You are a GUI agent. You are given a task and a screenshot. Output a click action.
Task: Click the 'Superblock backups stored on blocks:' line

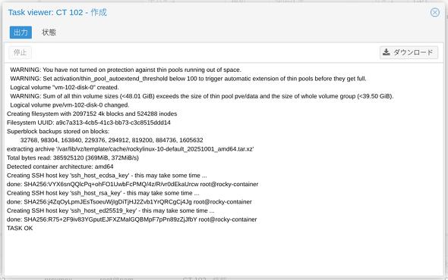click(58, 132)
